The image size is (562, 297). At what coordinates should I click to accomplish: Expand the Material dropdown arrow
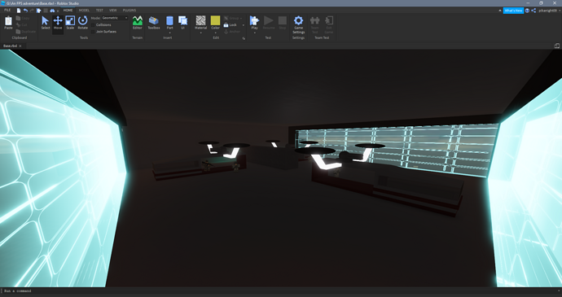click(x=200, y=33)
